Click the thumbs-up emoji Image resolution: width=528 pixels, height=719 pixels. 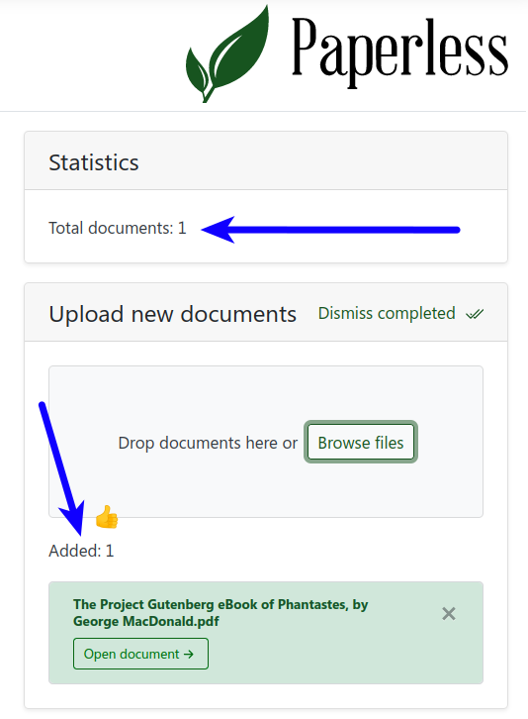(107, 517)
